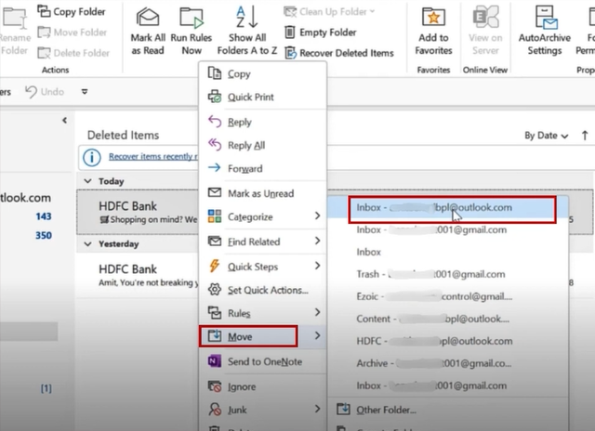Toggle reverse sort order arrow
The height and width of the screenshot is (431, 595).
click(x=585, y=136)
